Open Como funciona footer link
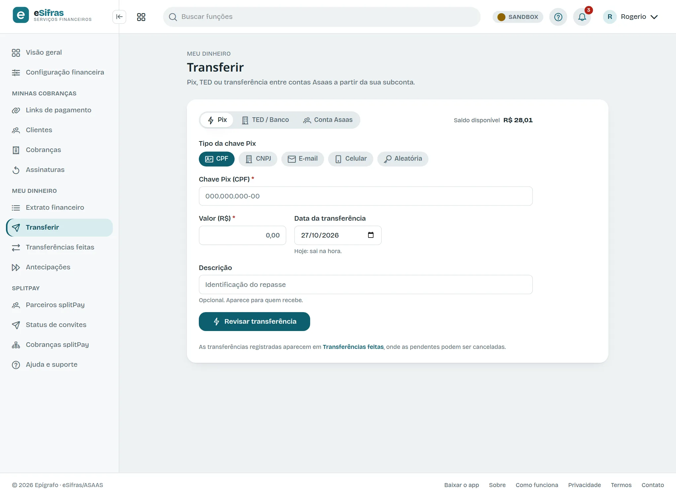Image resolution: width=676 pixels, height=497 pixels. [537, 485]
